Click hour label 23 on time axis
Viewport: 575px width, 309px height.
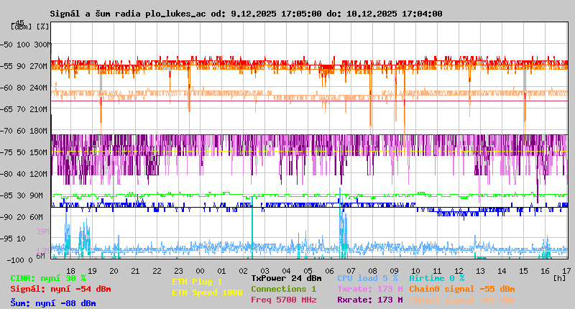point(178,271)
